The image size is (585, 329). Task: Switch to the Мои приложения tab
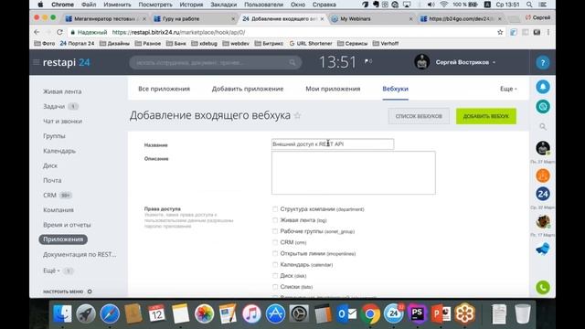click(x=333, y=89)
